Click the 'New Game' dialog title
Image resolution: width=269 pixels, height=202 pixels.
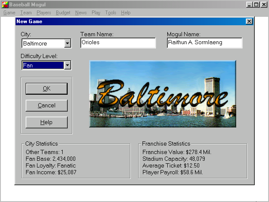[x=29, y=21]
